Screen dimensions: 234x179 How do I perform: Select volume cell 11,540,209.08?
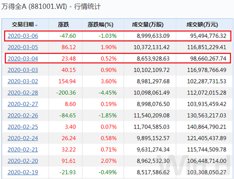(151, 115)
